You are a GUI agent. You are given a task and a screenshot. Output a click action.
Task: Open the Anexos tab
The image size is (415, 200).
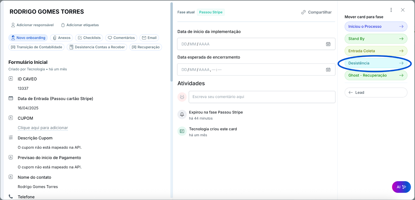[x=62, y=38]
